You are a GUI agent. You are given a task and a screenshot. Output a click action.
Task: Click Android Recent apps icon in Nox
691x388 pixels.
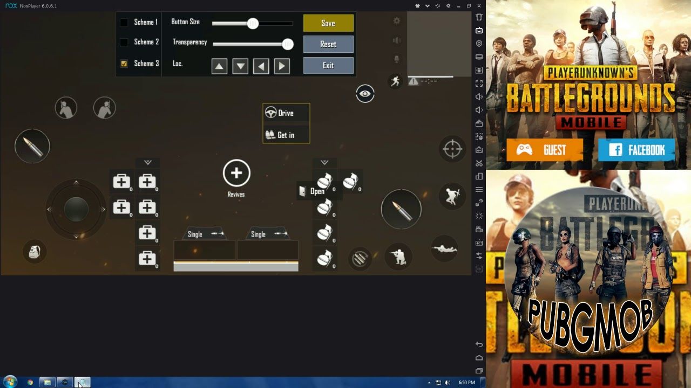point(479,371)
